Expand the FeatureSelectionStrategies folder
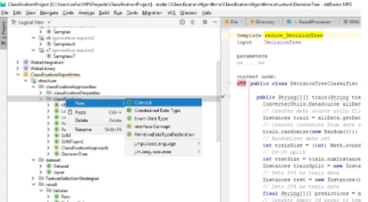 click(x=33, y=178)
